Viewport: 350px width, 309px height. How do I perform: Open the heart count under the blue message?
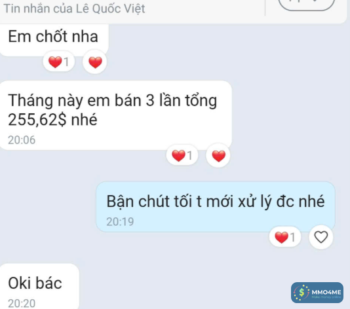coord(285,237)
